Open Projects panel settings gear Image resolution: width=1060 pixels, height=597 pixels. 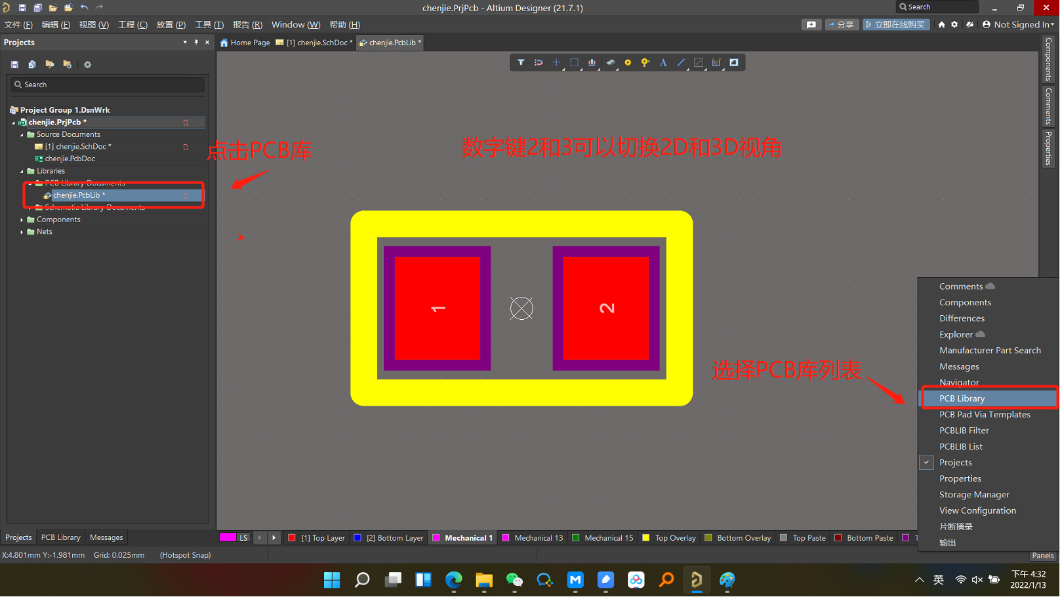tap(87, 64)
